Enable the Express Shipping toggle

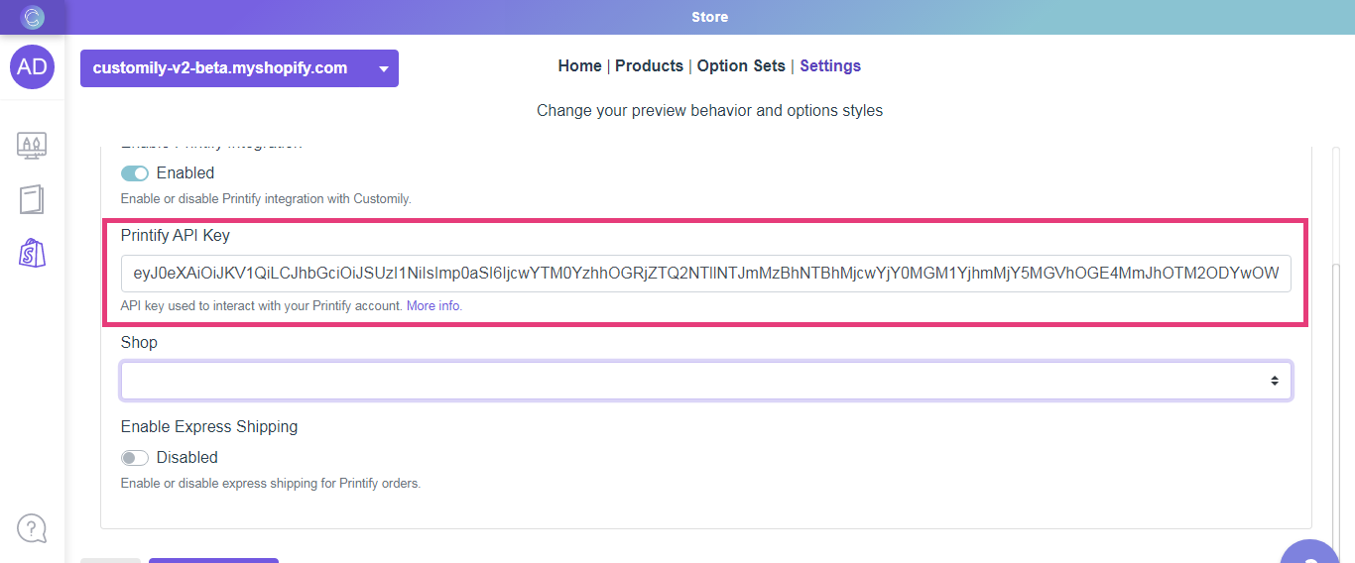pyautogui.click(x=135, y=458)
